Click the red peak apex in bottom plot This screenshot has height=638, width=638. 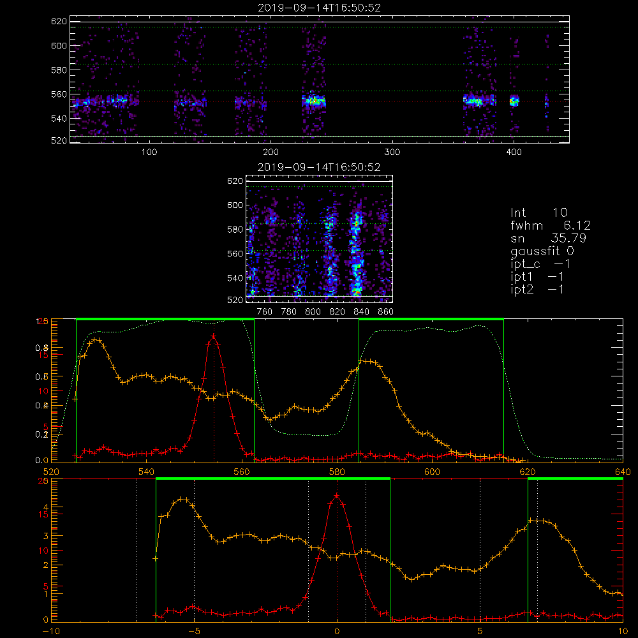tap(336, 496)
